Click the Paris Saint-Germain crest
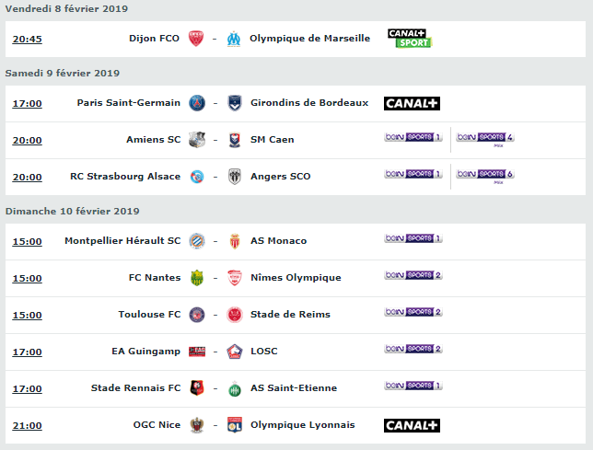This screenshot has width=593, height=450. [x=197, y=103]
